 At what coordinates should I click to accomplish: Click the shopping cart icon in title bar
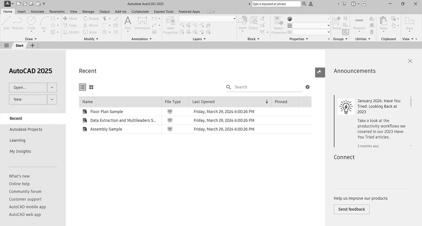pyautogui.click(x=344, y=4)
